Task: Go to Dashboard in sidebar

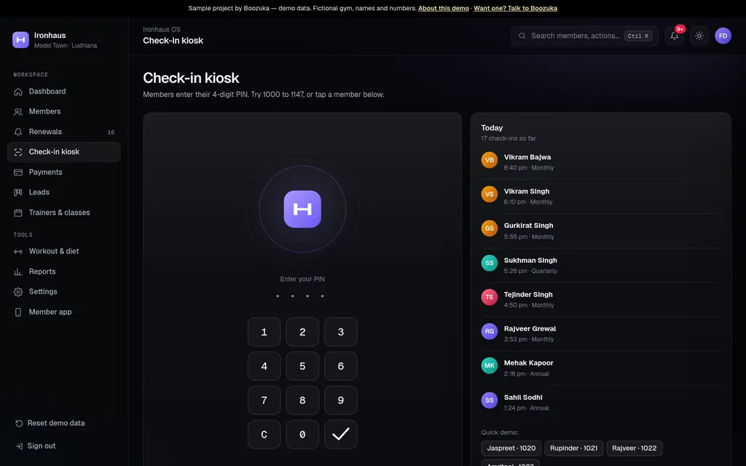Action: (x=64, y=91)
